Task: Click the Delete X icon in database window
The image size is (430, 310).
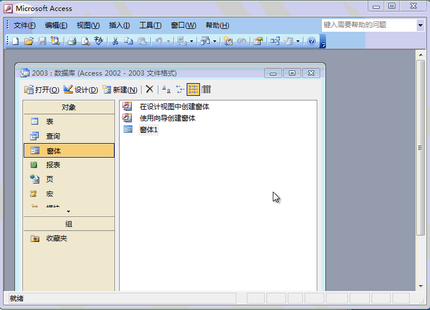Action: (150, 89)
